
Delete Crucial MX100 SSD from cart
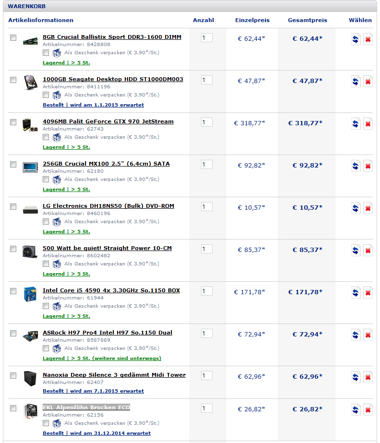click(368, 166)
